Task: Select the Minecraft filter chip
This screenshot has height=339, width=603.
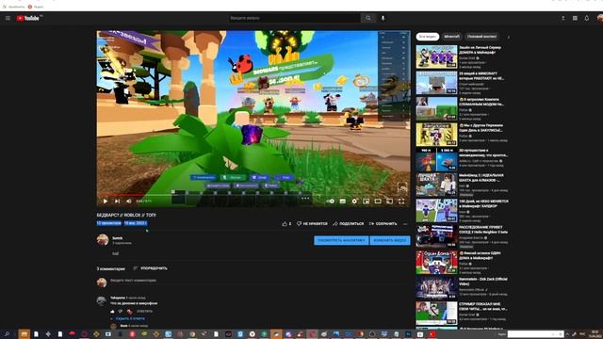Action: click(x=452, y=37)
